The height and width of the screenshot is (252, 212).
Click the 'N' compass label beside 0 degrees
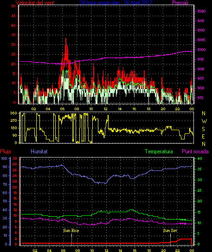pyautogui.click(x=204, y=144)
